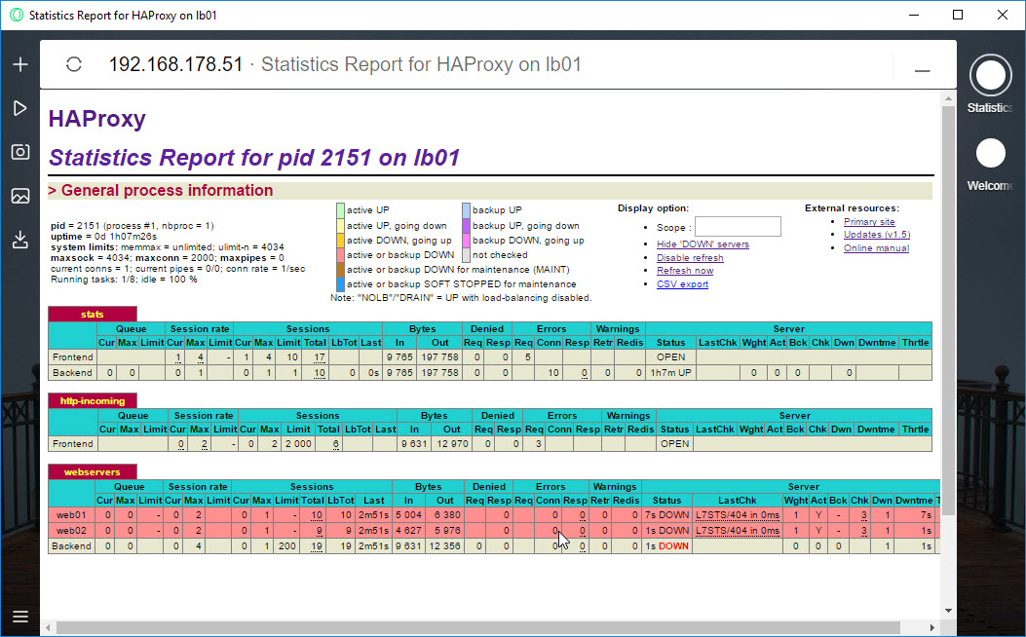Click the vertical scrollbar thumb

(x=948, y=311)
